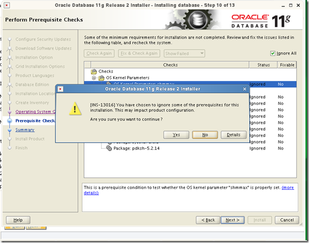Click Product Languages step

point(35,75)
